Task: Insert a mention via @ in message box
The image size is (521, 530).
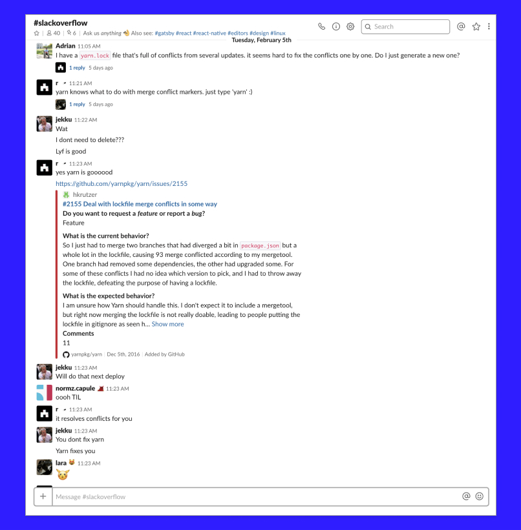Action: click(466, 496)
